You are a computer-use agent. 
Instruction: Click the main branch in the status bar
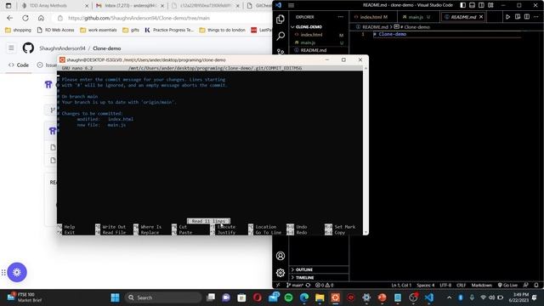(295, 286)
